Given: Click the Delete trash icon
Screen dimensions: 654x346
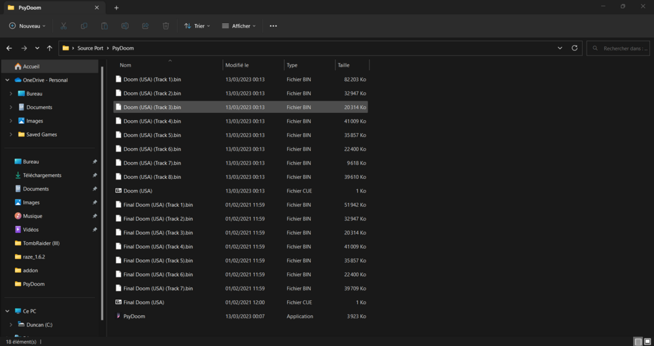Looking at the screenshot, I should [x=165, y=26].
